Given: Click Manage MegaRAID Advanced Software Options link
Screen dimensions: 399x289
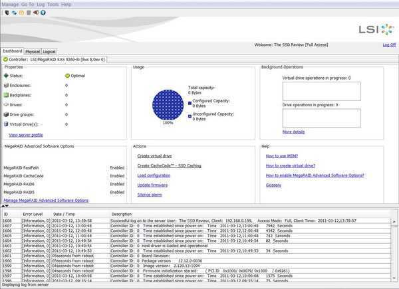Looking at the screenshot, I should point(46,200).
